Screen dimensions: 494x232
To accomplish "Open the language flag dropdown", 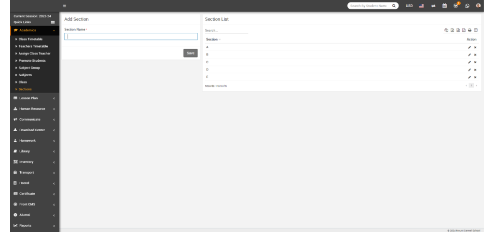I will (421, 6).
